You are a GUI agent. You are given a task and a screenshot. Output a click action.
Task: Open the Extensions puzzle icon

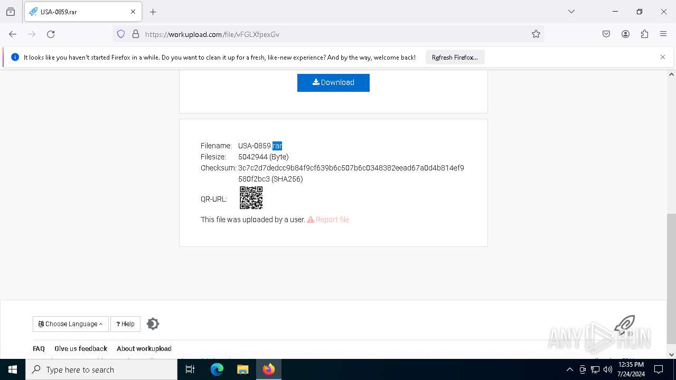644,34
